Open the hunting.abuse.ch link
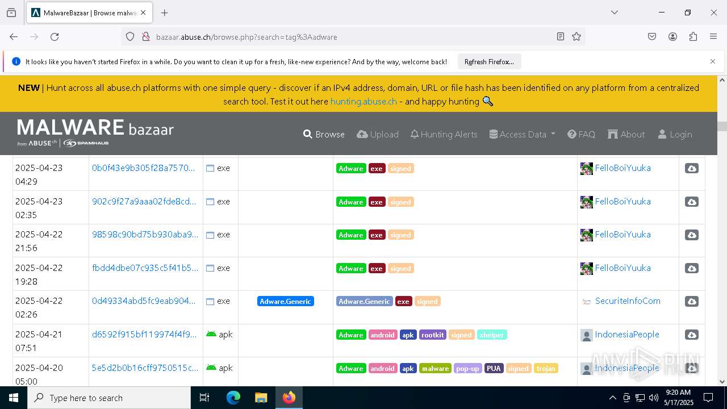The height and width of the screenshot is (409, 727). [x=363, y=101]
